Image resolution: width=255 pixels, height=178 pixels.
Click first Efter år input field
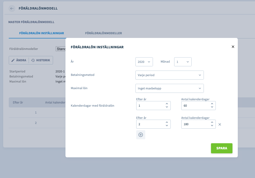pos(153,106)
